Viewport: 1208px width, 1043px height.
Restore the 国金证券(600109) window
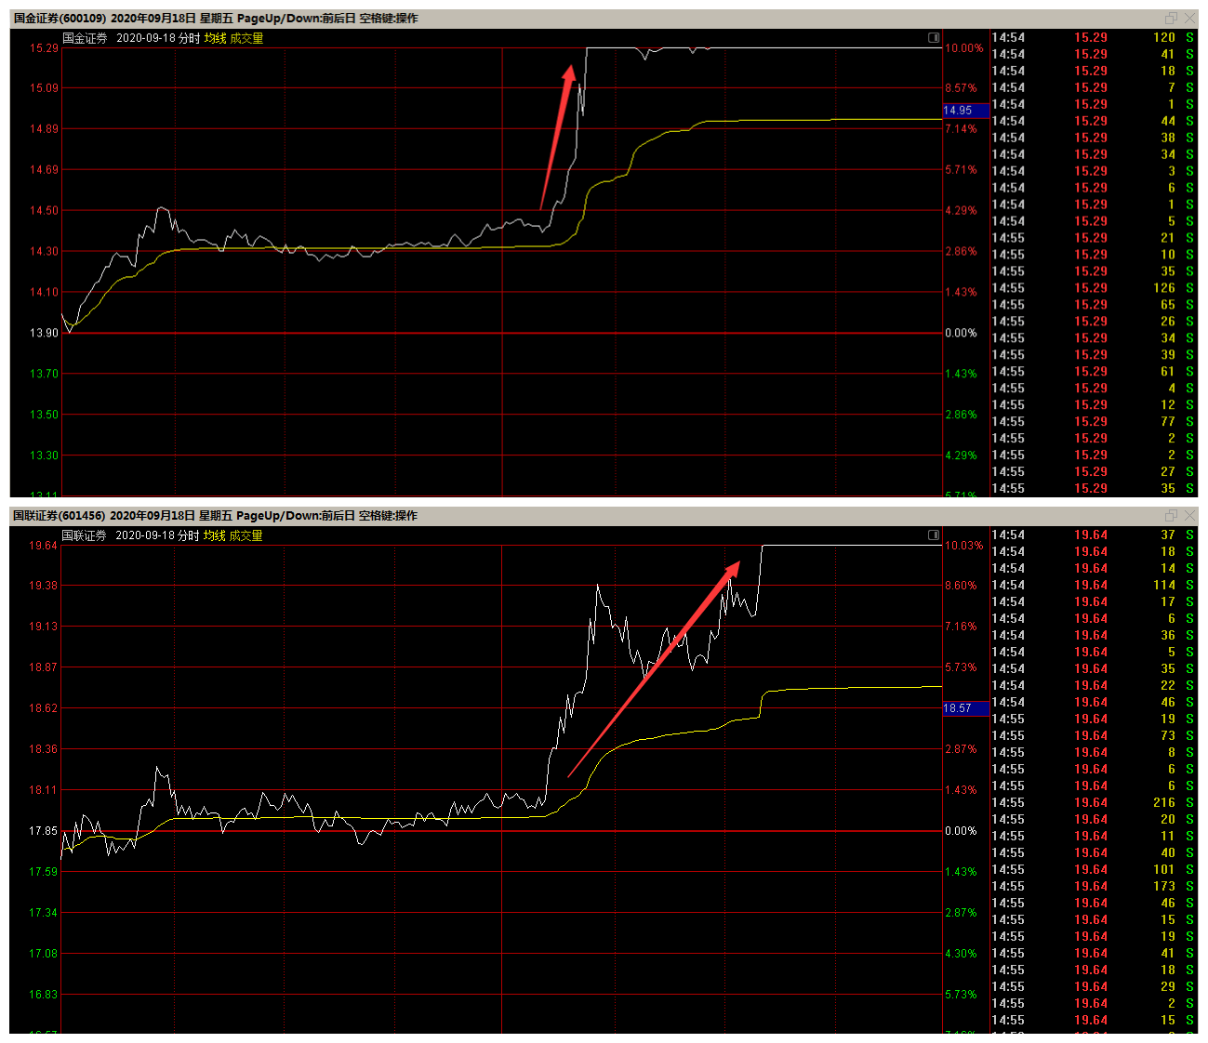pyautogui.click(x=1171, y=18)
